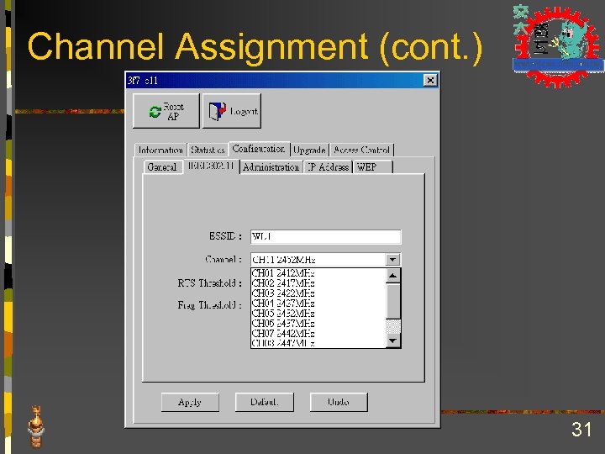
Task: Click the Logout button
Action: 232,111
